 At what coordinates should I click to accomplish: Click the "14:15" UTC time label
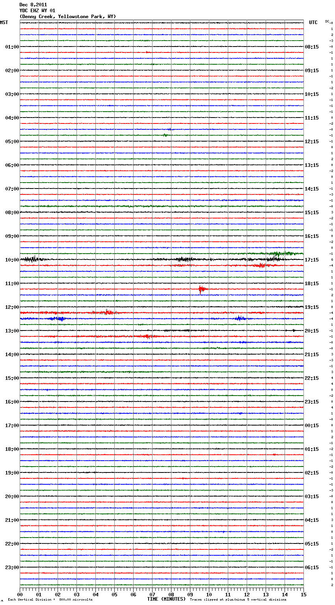312,189
